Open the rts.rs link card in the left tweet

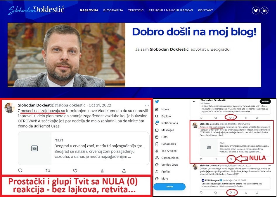pyautogui.click(x=84, y=149)
